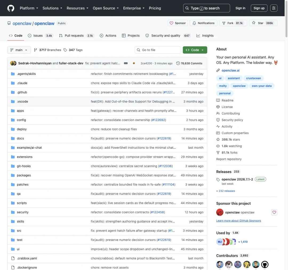This screenshot has height=270, width=288.
Task: Open Notifications bell for the repo
Action: pyautogui.click(x=203, y=23)
